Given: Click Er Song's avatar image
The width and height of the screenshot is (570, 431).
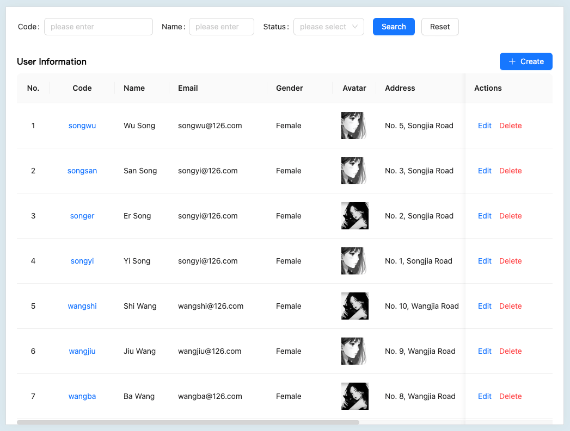Looking at the screenshot, I should click(x=354, y=216).
